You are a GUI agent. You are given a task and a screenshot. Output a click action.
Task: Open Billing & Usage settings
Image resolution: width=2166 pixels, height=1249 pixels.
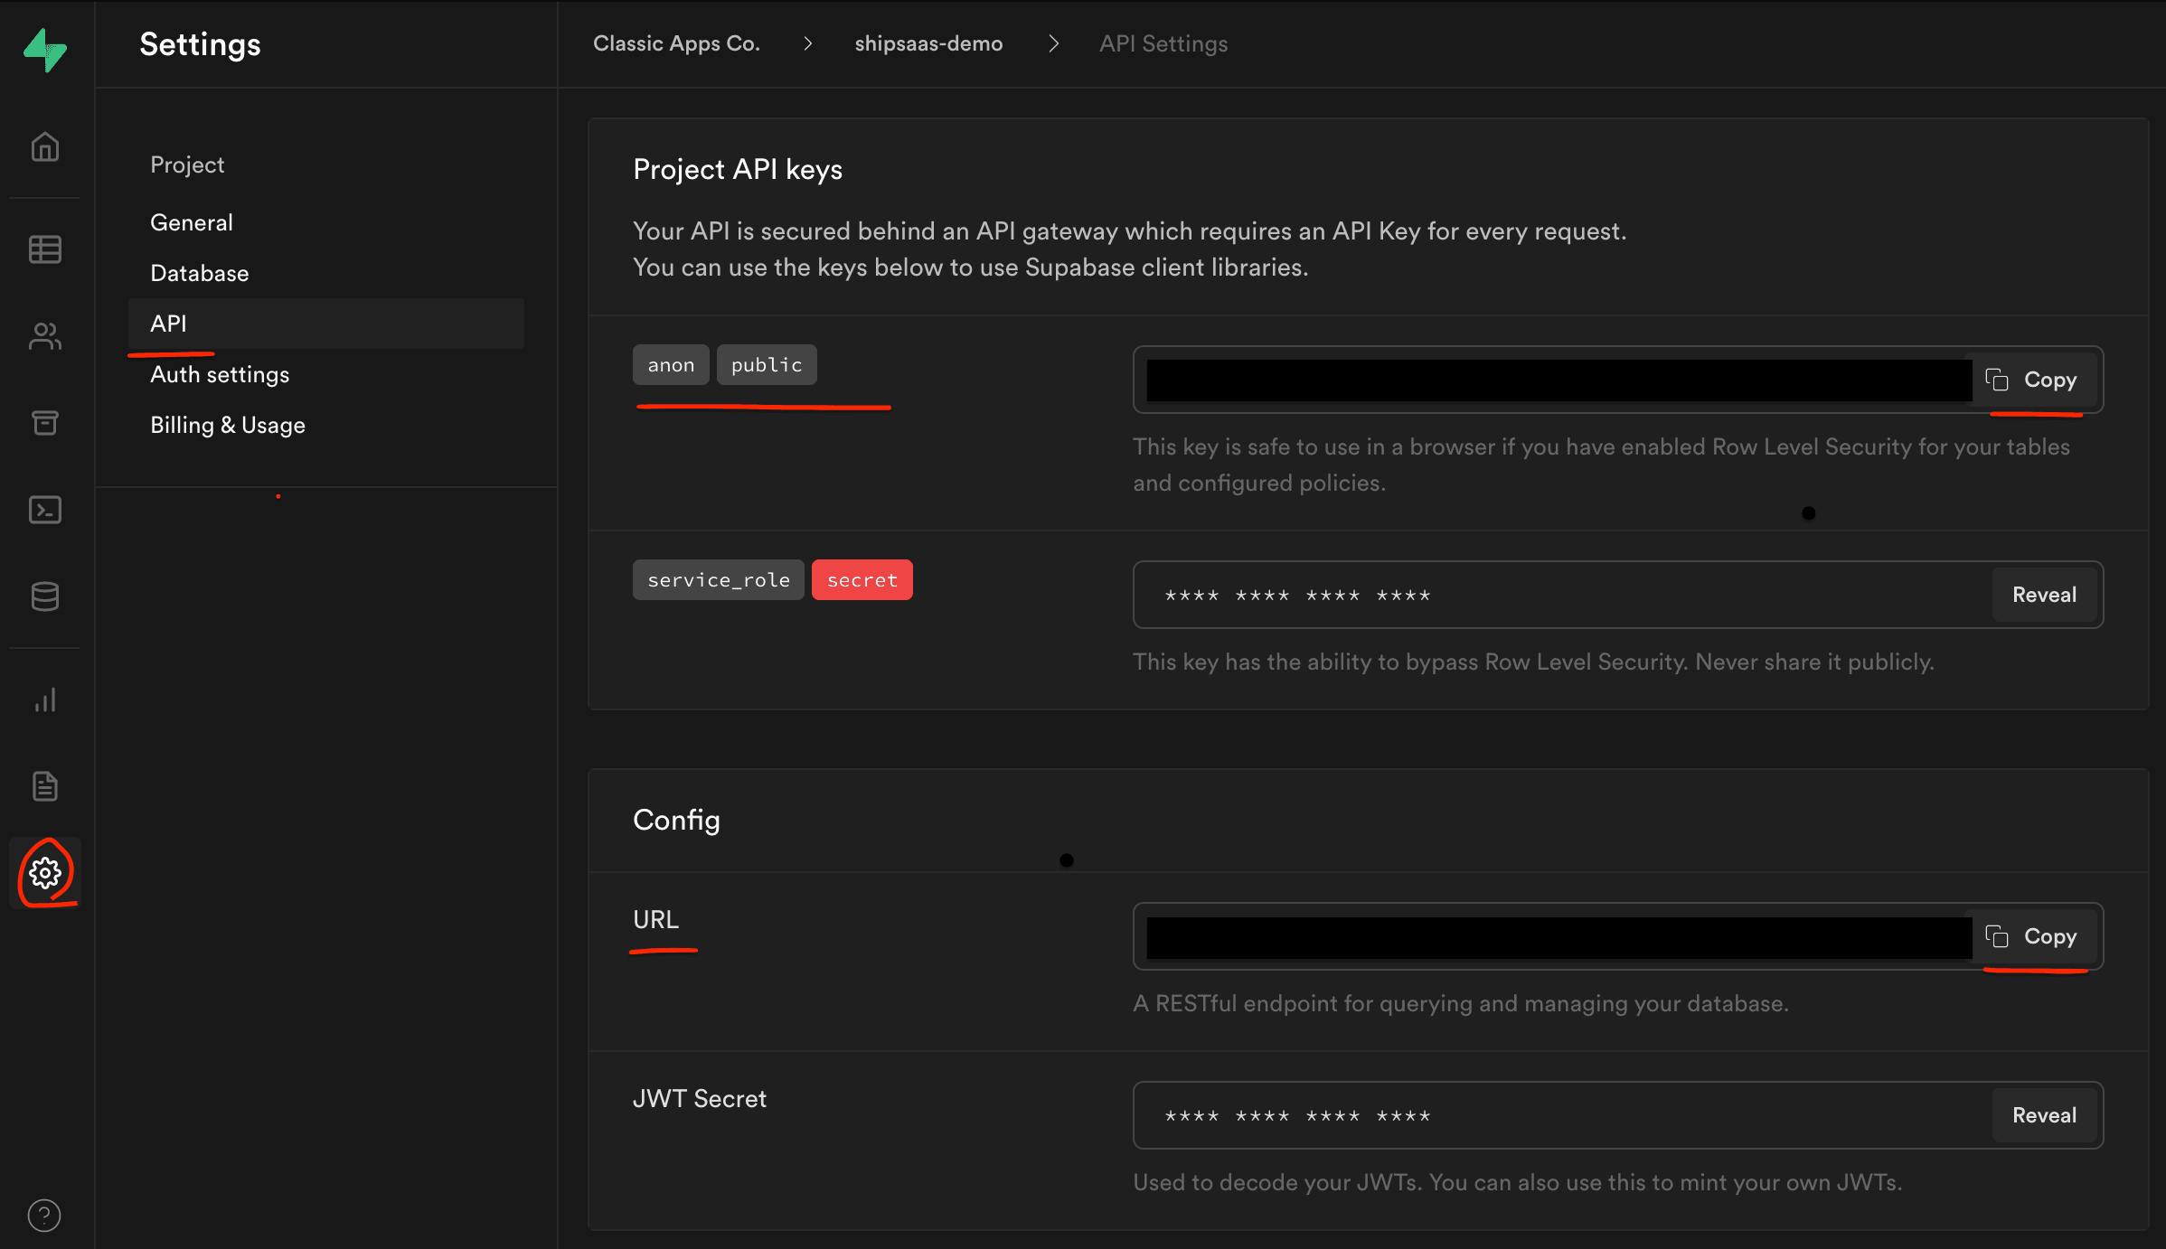[x=228, y=425]
